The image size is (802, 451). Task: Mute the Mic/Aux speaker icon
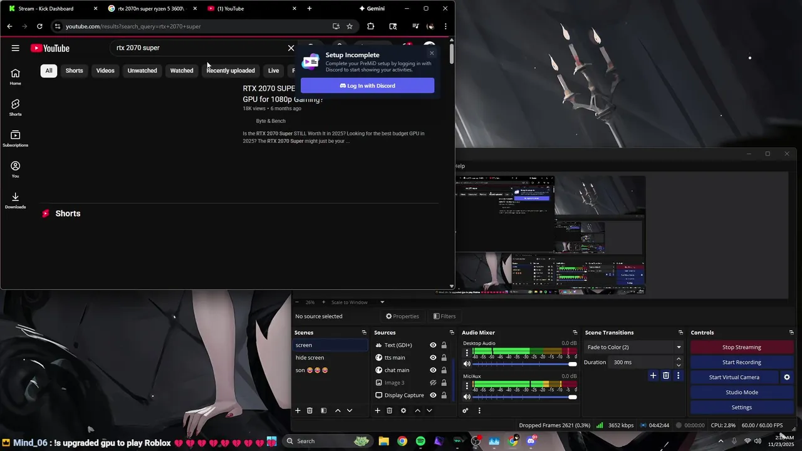467,397
